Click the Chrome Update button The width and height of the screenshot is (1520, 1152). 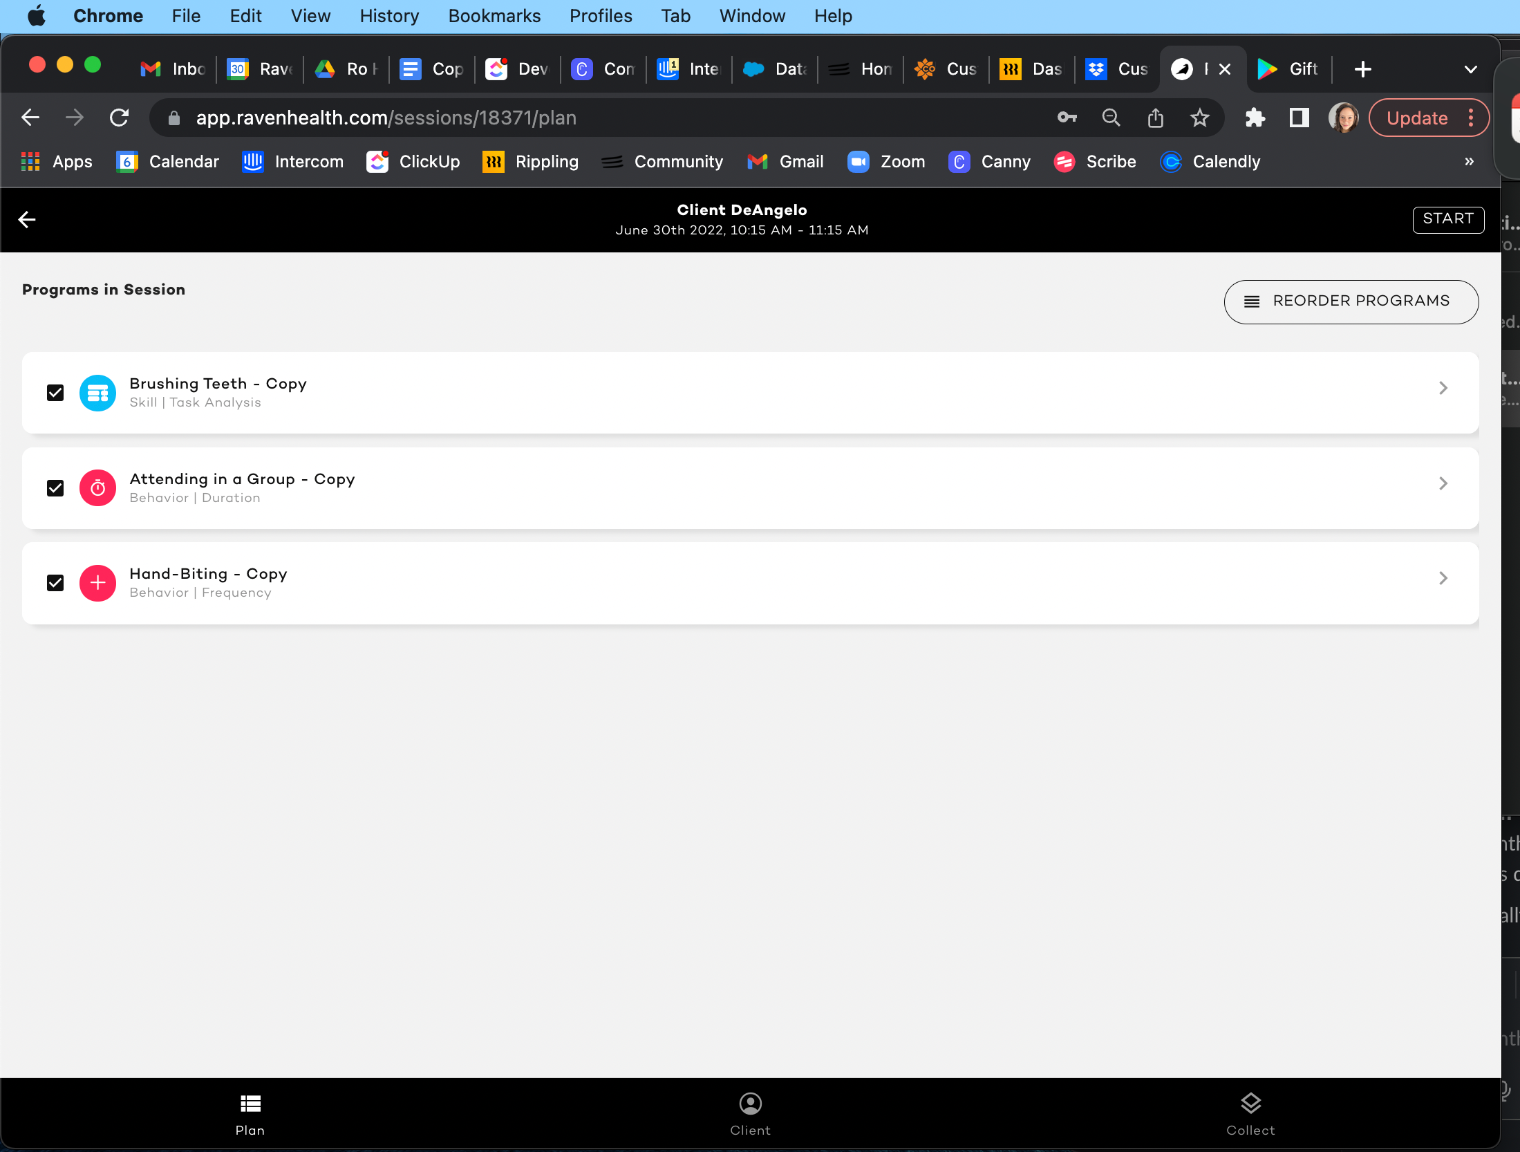coord(1417,118)
